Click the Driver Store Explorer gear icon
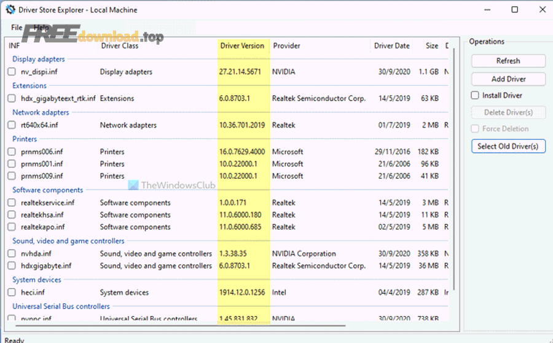 (10, 9)
